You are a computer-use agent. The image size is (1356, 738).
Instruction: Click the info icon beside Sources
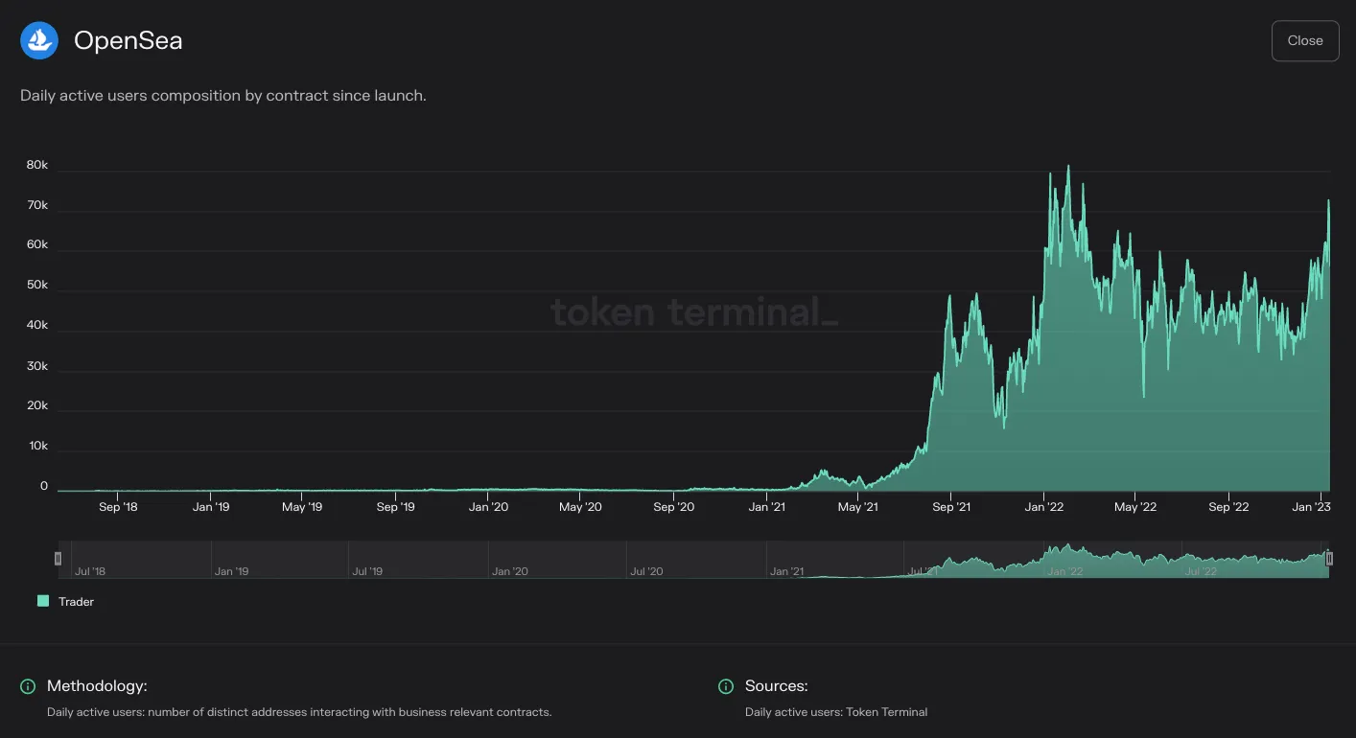point(726,686)
